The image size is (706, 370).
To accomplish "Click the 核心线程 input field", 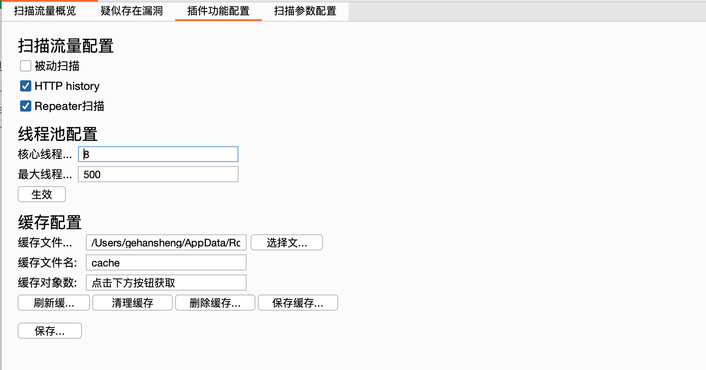I will click(158, 154).
